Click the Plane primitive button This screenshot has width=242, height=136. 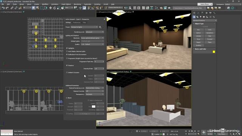tap(209, 42)
